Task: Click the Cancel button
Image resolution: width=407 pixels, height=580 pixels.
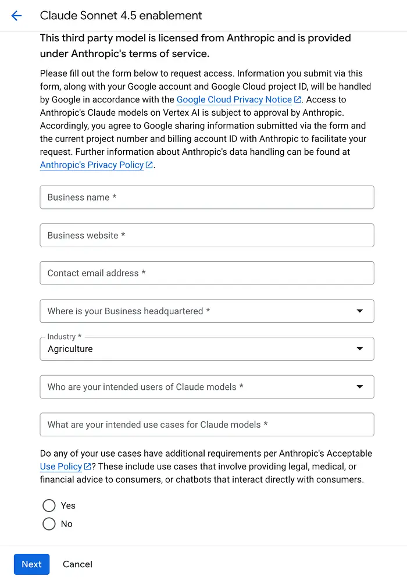Action: click(78, 564)
